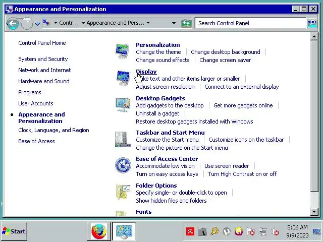323x242 pixels.
Task: Open the Personalization heading link
Action: (158, 45)
